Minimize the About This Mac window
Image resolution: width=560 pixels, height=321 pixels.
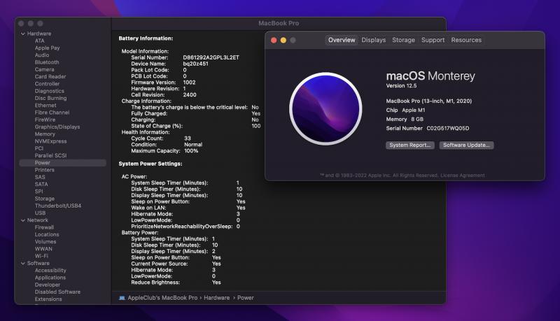click(283, 41)
